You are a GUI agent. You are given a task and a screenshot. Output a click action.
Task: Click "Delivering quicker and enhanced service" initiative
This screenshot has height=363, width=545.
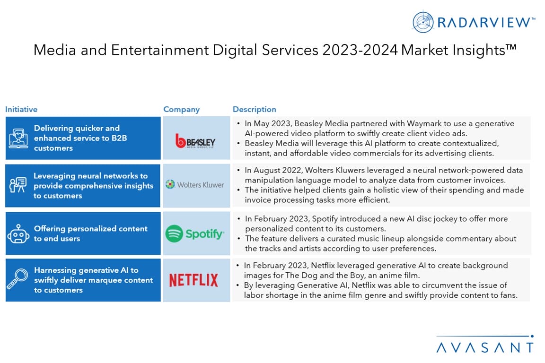point(77,138)
